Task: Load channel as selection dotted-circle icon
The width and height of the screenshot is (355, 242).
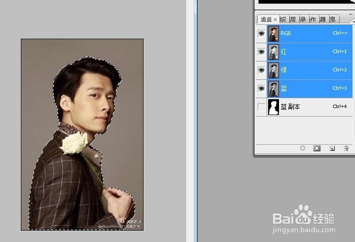Action: click(x=302, y=148)
